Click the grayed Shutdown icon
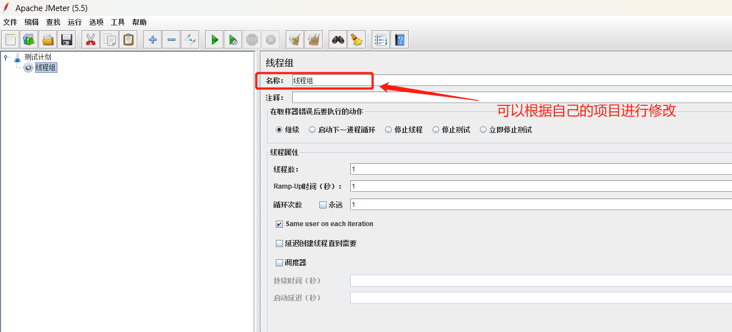The width and height of the screenshot is (732, 332). [x=271, y=40]
